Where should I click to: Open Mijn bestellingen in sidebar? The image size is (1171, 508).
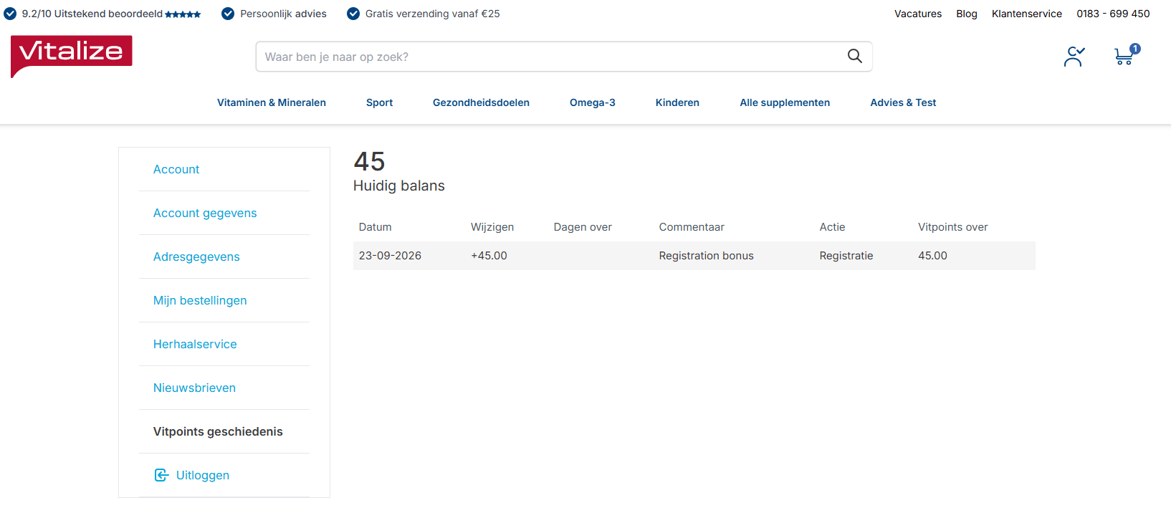click(x=200, y=300)
